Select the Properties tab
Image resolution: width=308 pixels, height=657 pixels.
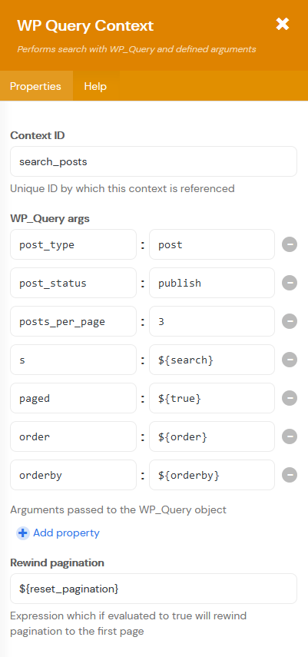tap(36, 86)
